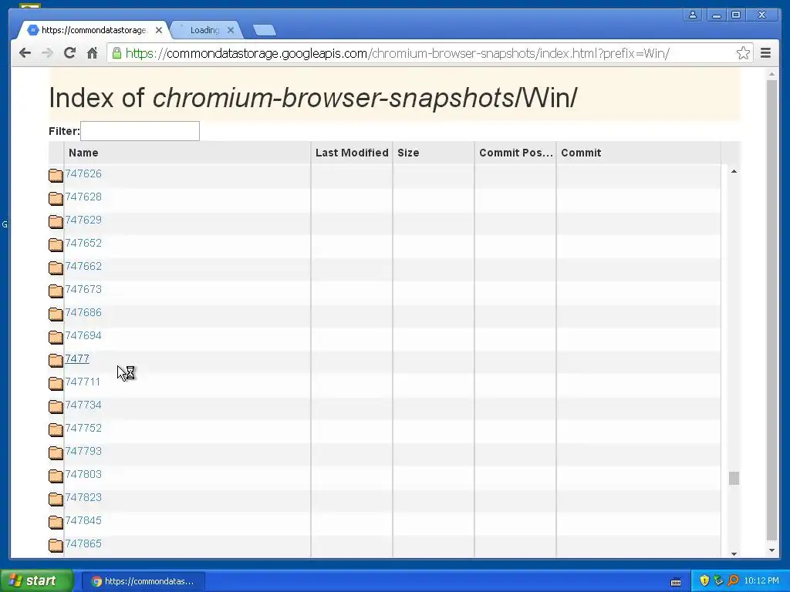The height and width of the screenshot is (592, 790).
Task: Open the on-screen keyboard tray icon
Action: click(676, 582)
